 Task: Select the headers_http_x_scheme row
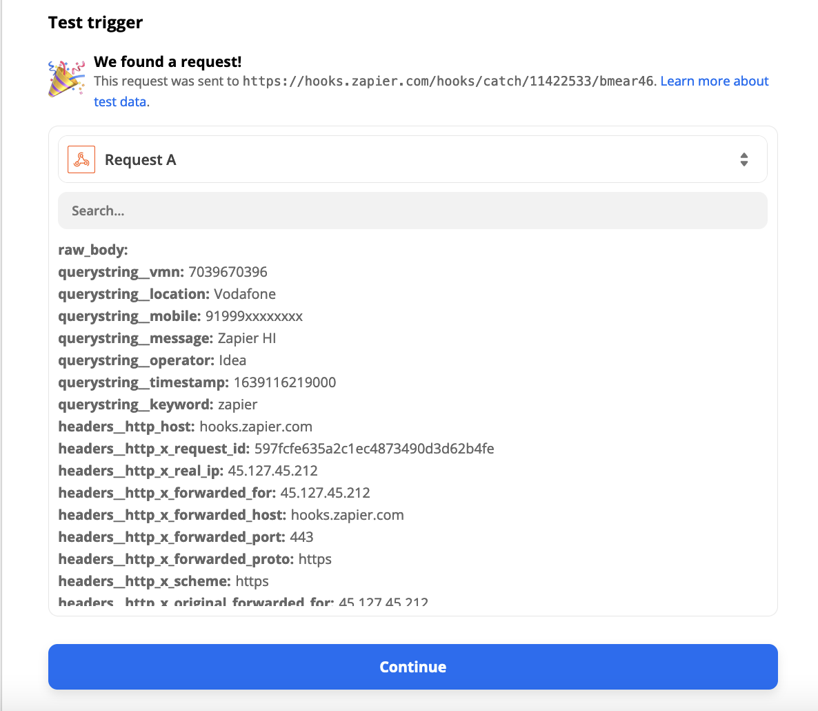pyautogui.click(x=163, y=581)
